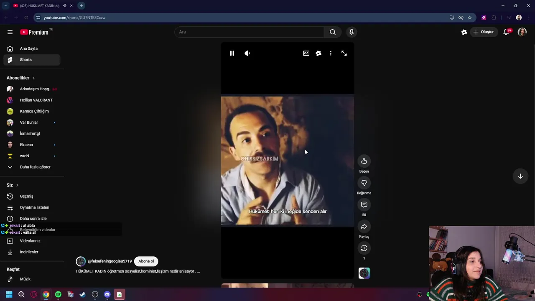The height and width of the screenshot is (301, 535).
Task: Open Oynatma listeleri
Action: 32,207
